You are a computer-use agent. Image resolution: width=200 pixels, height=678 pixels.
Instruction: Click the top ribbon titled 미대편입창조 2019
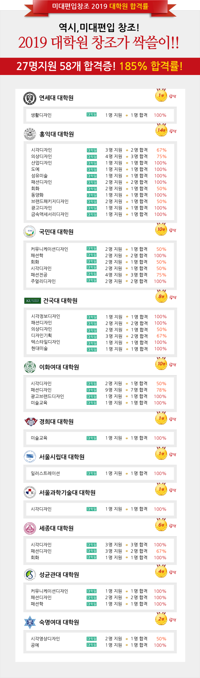tap(100, 6)
